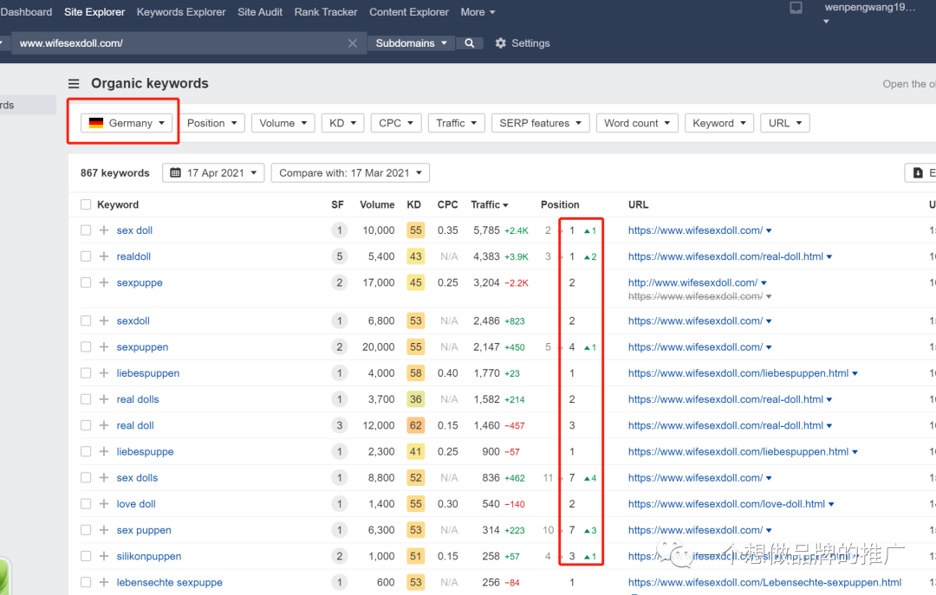Image resolution: width=936 pixels, height=595 pixels.
Task: Add 'sex dolls' keyword with plus icon
Action: pyautogui.click(x=104, y=478)
